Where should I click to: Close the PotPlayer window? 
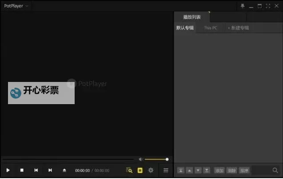(x=276, y=6)
